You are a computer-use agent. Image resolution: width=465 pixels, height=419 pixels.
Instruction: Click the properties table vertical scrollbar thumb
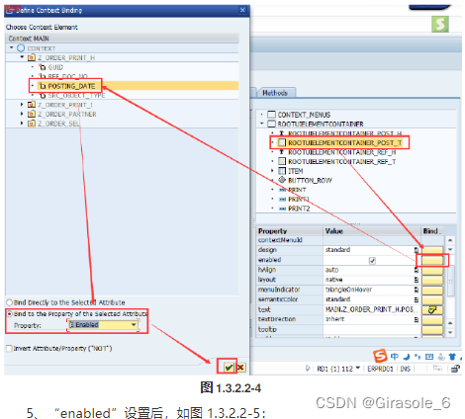tap(450, 281)
